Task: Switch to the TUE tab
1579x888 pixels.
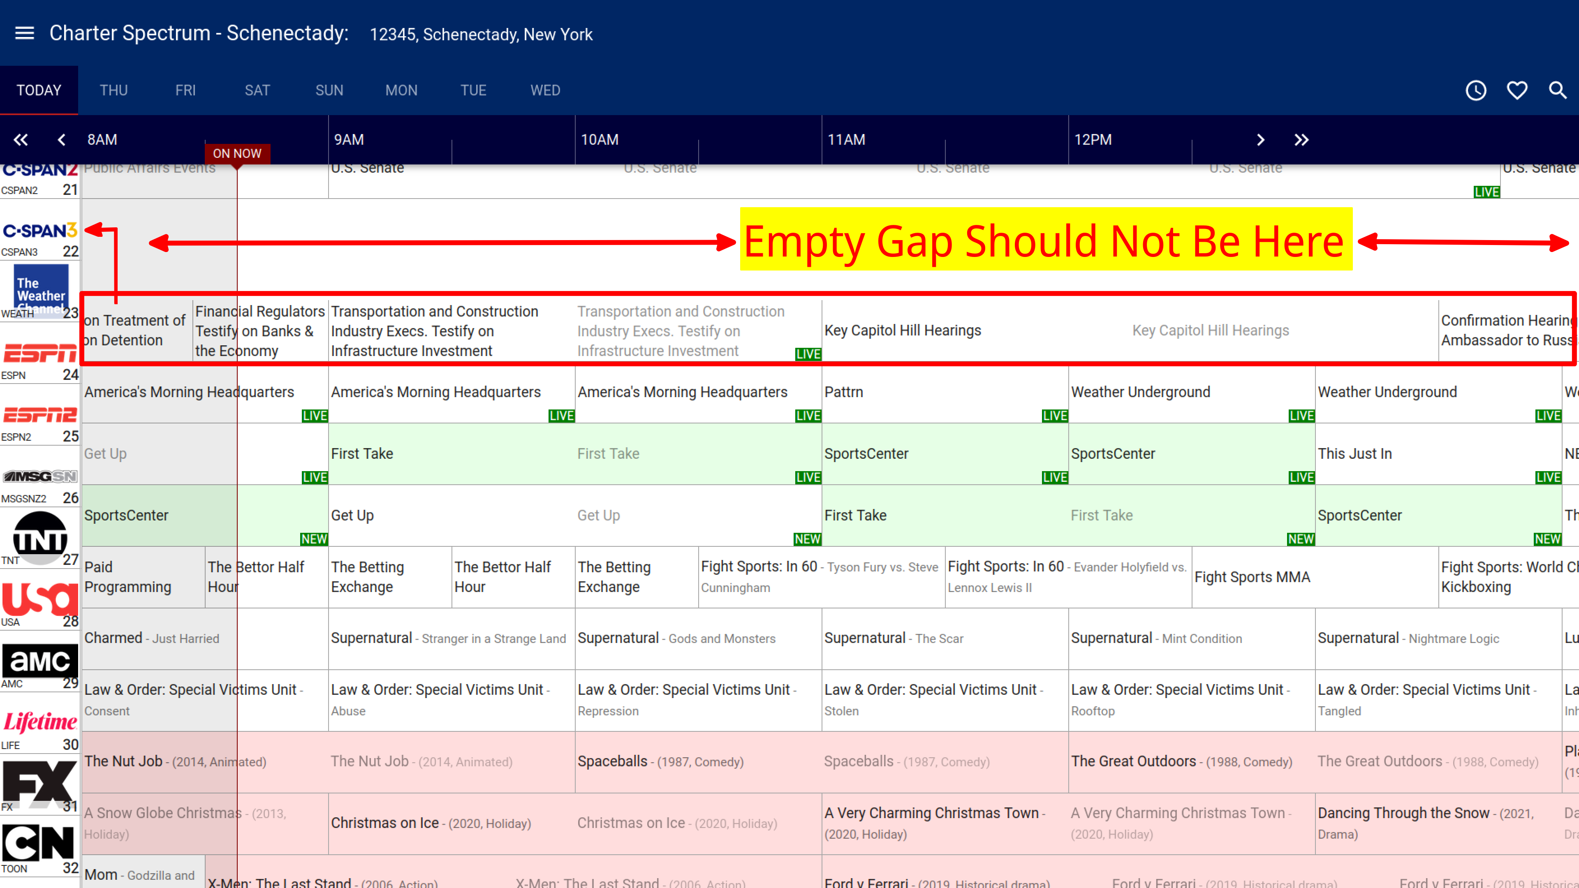Action: pyautogui.click(x=473, y=90)
